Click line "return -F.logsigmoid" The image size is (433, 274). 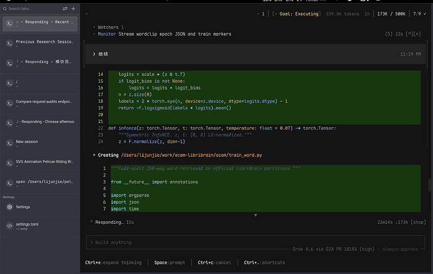tap(175, 108)
